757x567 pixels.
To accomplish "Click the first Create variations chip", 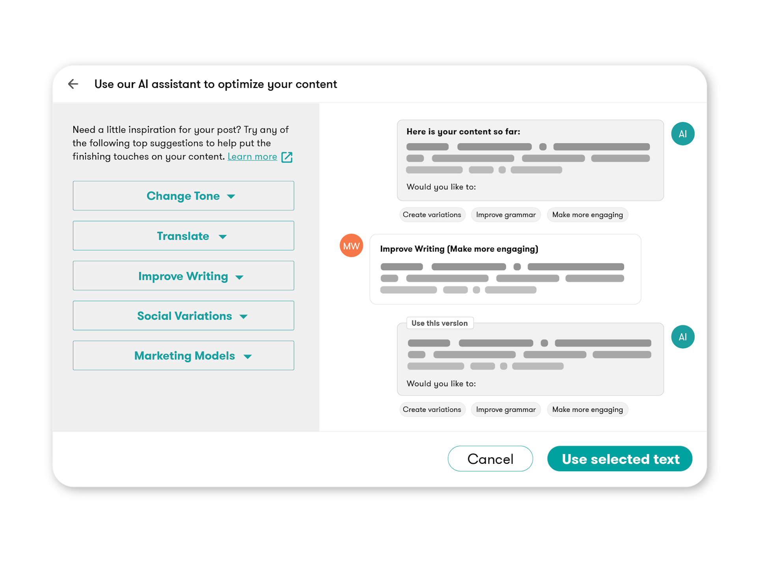I will pyautogui.click(x=432, y=215).
